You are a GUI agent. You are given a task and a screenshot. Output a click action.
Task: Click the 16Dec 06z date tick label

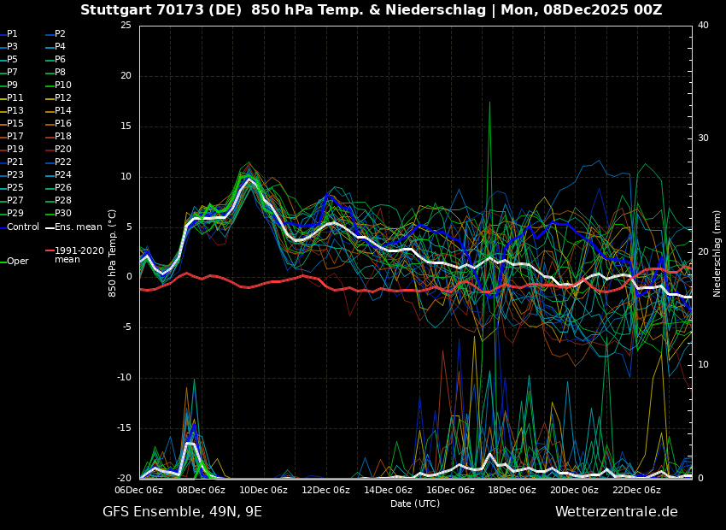(x=450, y=491)
